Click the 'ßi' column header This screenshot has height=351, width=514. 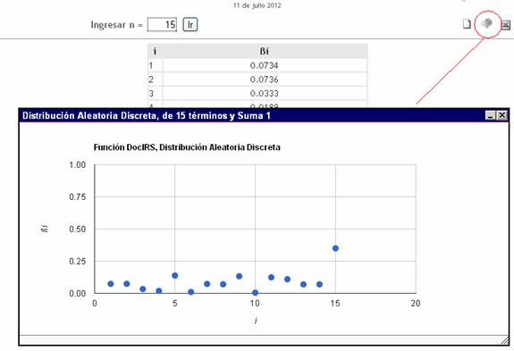265,51
